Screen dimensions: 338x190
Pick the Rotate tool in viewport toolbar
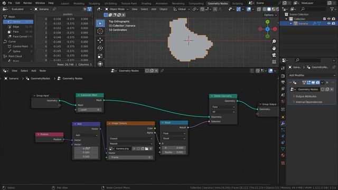click(100, 48)
